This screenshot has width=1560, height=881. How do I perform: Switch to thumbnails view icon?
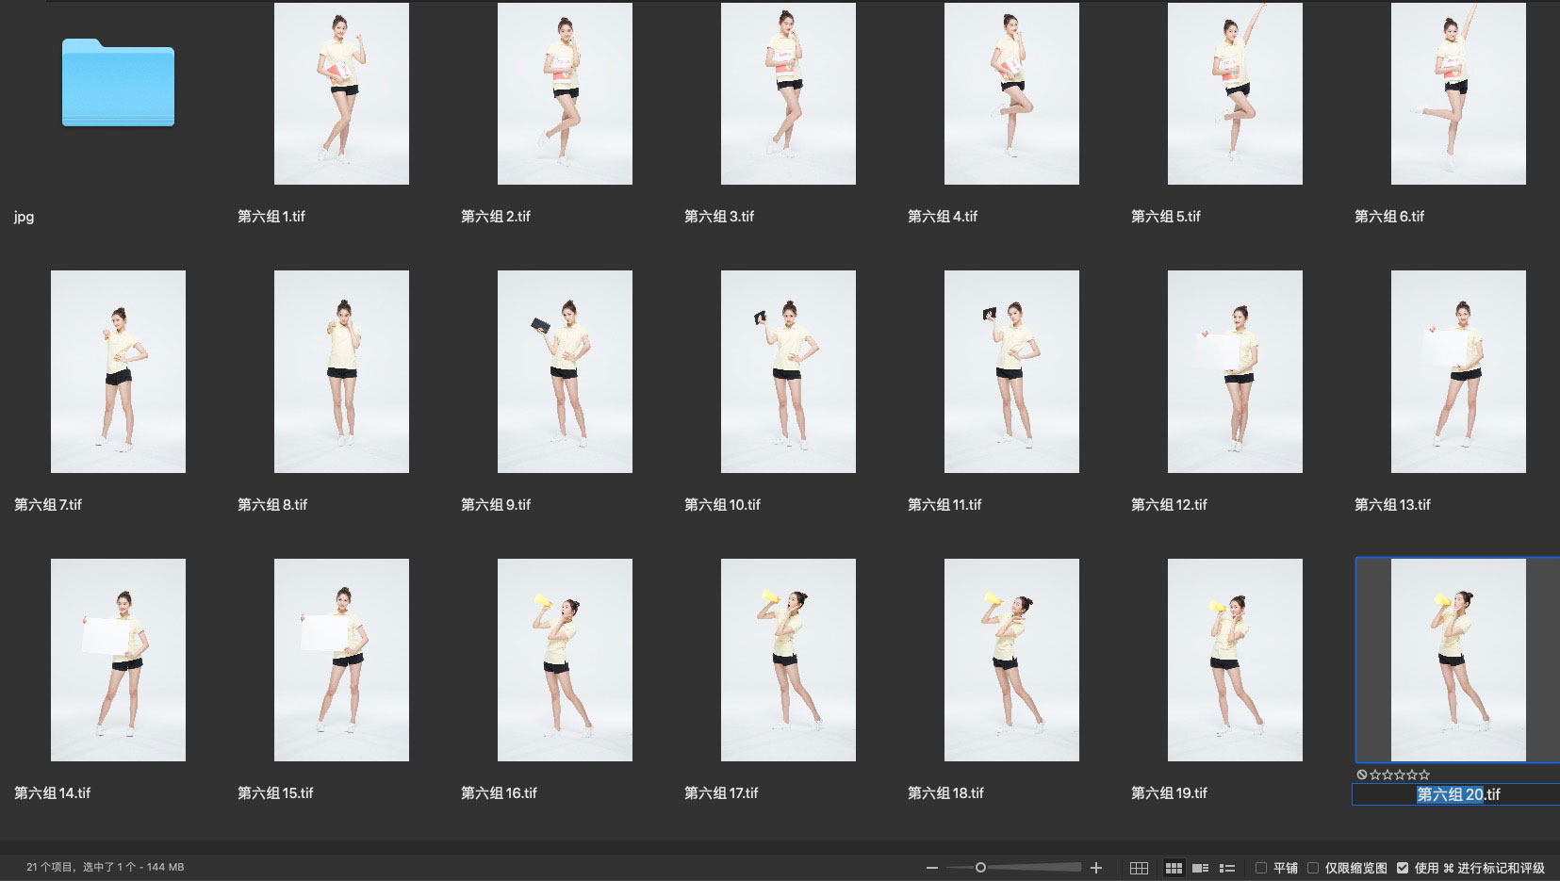tap(1174, 868)
